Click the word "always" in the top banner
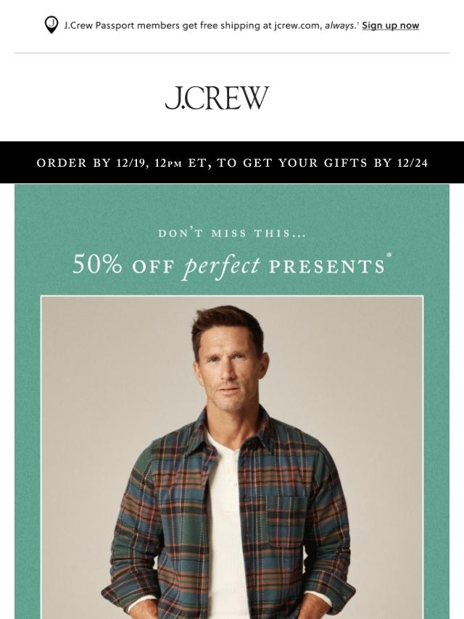Image resolution: width=464 pixels, height=619 pixels. [x=339, y=25]
